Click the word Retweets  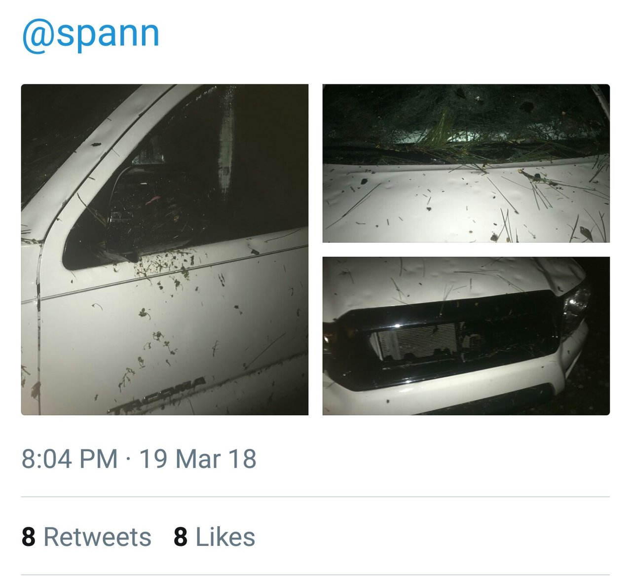tap(98, 537)
